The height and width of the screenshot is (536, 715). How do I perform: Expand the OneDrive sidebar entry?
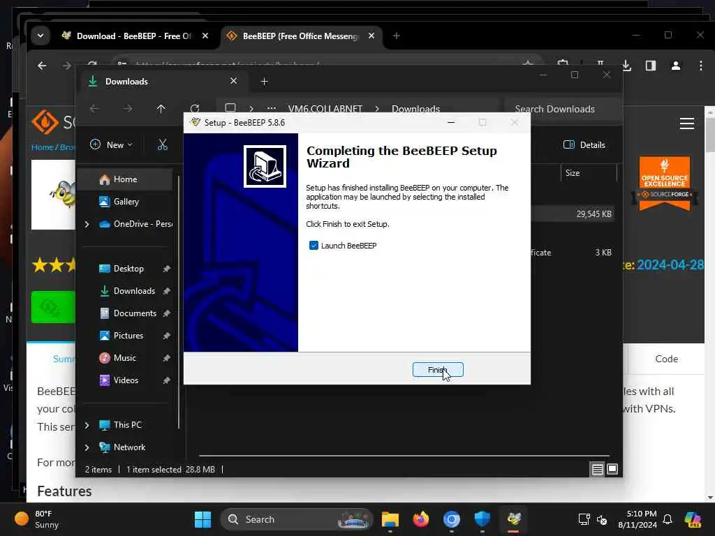click(87, 224)
